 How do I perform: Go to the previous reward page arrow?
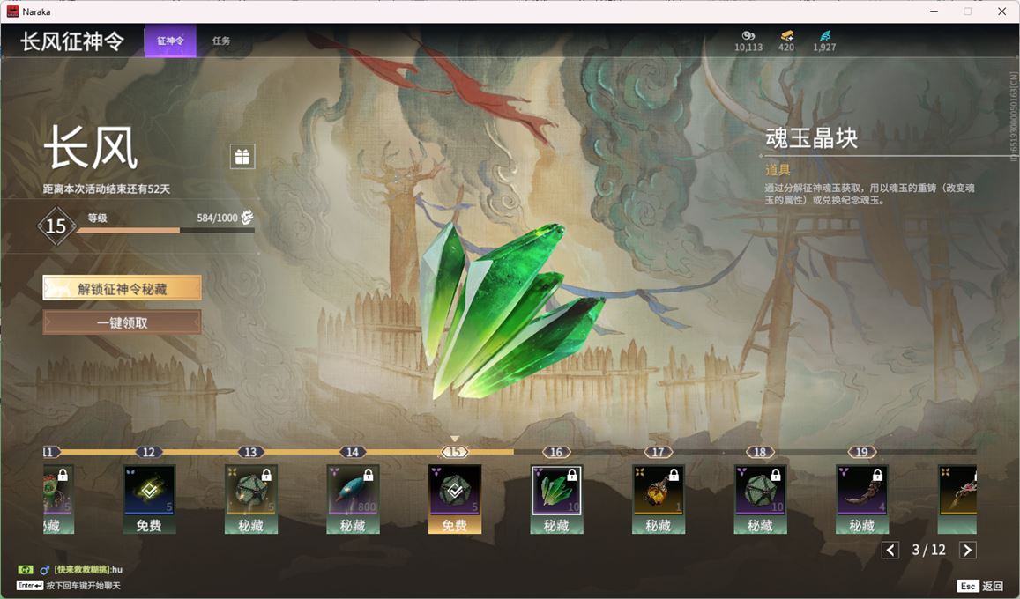pyautogui.click(x=890, y=551)
